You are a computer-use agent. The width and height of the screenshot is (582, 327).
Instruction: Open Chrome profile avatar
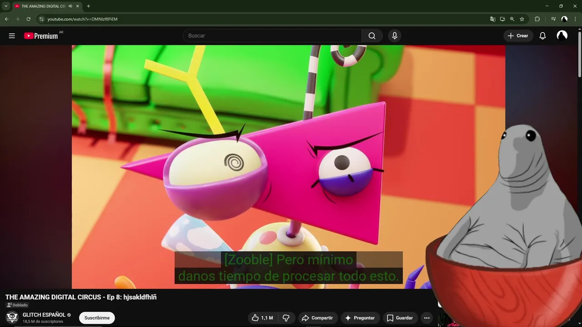(x=564, y=19)
